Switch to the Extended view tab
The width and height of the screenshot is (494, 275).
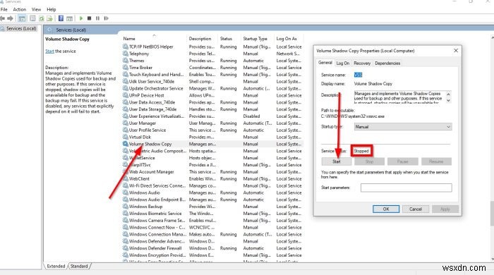(56, 267)
